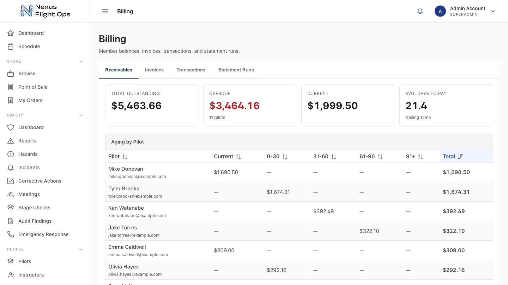Click the Total Outstanding $5,463.66 card
The width and height of the screenshot is (508, 285).
pyautogui.click(x=152, y=105)
